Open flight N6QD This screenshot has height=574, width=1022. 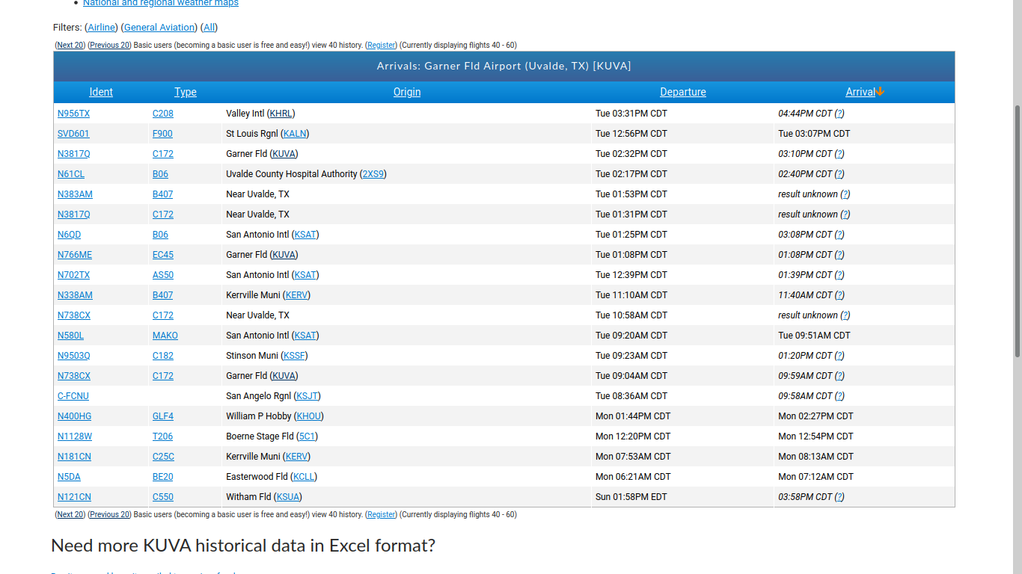coord(69,235)
